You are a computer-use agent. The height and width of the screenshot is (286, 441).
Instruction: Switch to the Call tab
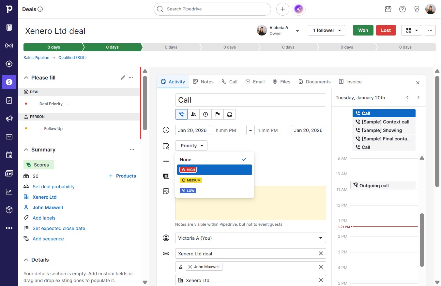click(x=230, y=82)
